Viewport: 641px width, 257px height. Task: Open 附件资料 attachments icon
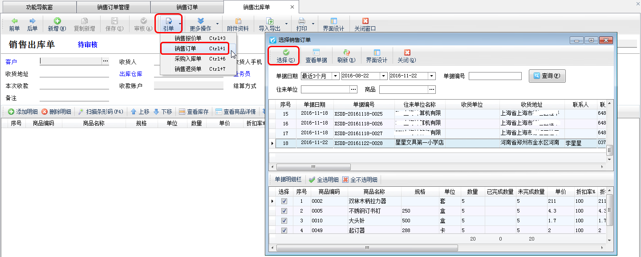[238, 21]
